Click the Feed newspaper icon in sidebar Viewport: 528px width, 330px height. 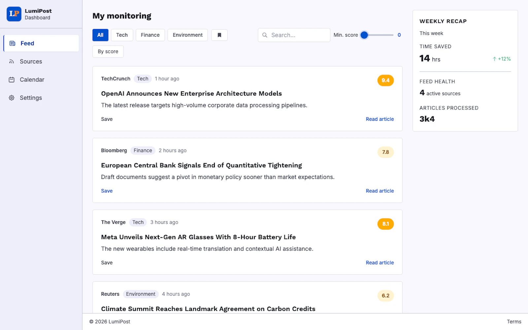(12, 43)
